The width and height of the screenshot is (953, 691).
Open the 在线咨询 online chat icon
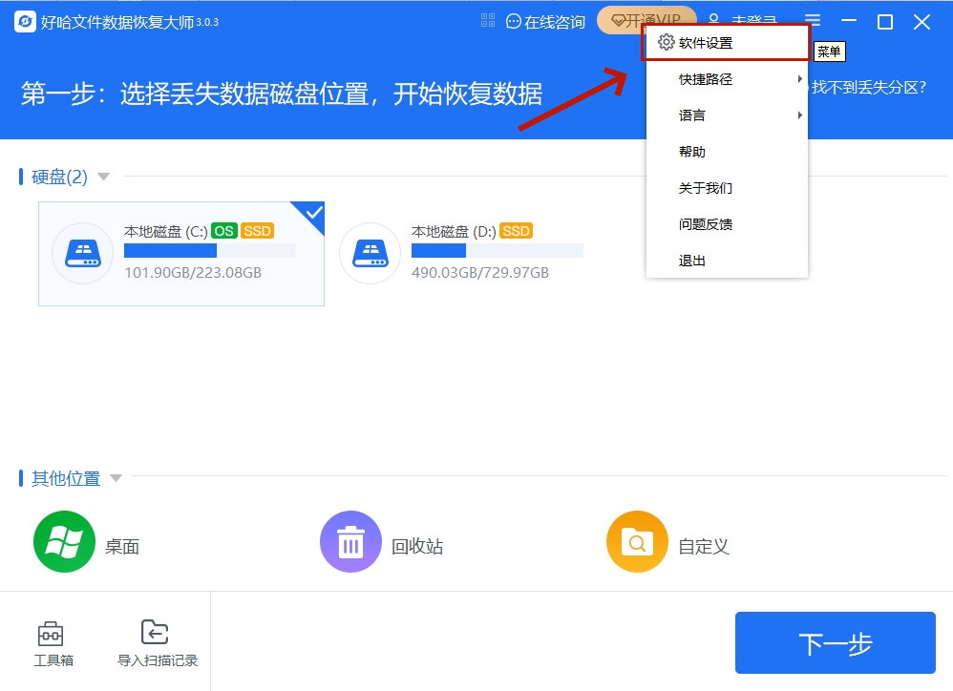tap(514, 21)
